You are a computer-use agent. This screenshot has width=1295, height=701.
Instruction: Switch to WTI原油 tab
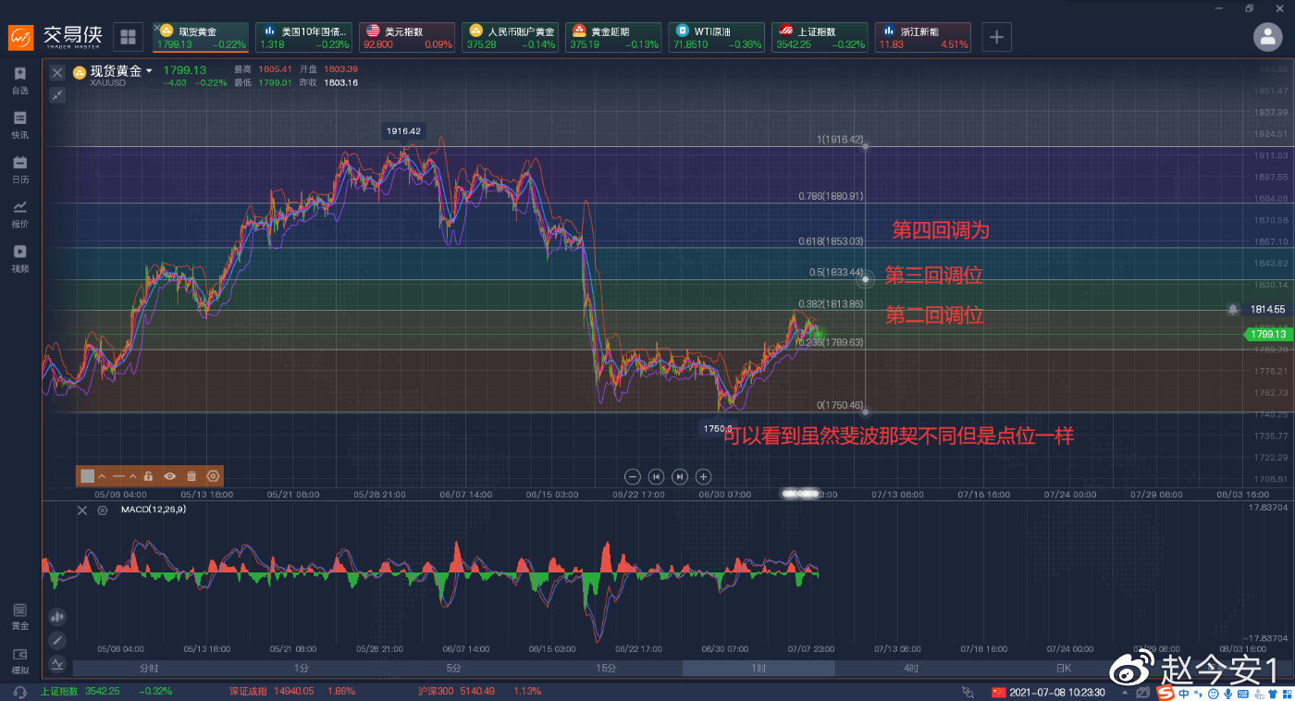717,37
